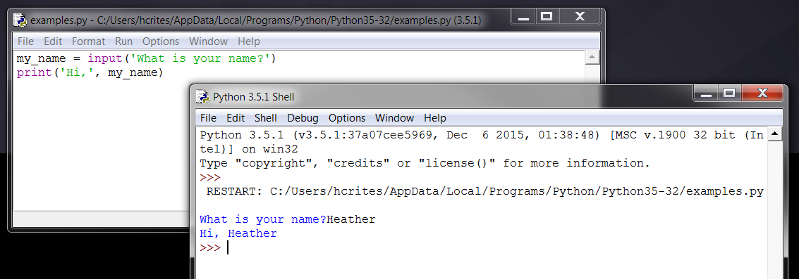Minimize the examples.py editor window
799x279 pixels.
(522, 17)
